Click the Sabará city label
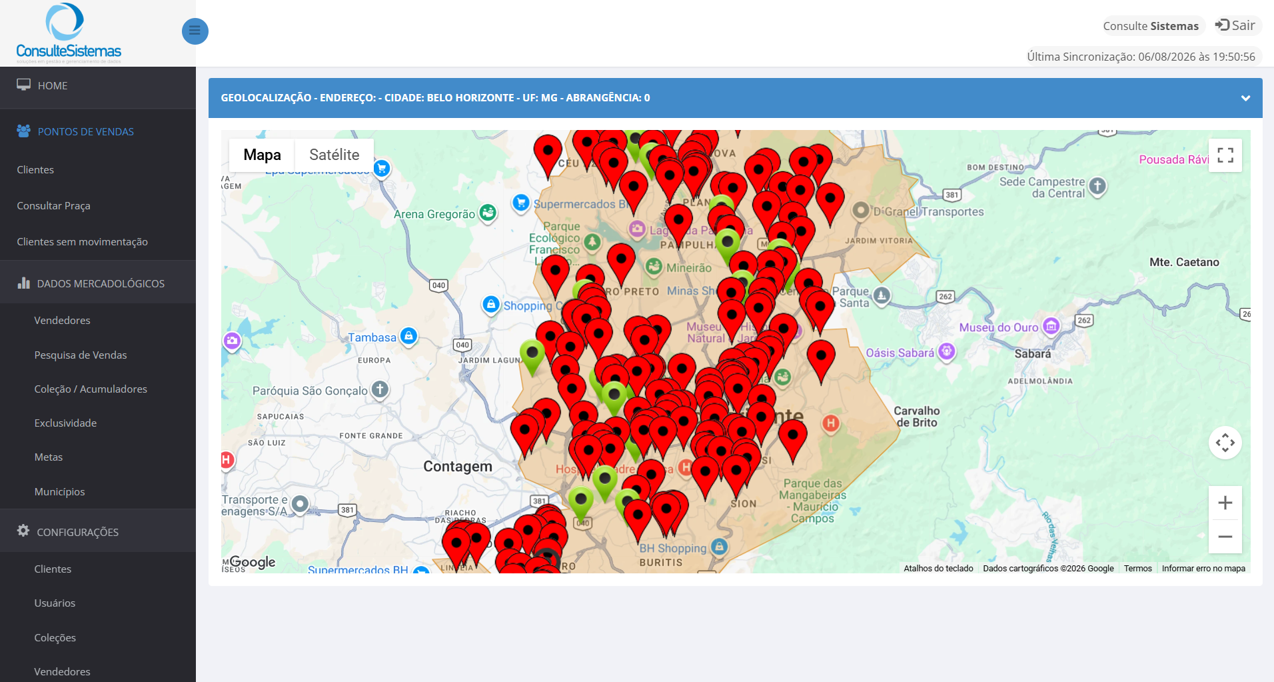This screenshot has width=1274, height=682. [x=1032, y=353]
